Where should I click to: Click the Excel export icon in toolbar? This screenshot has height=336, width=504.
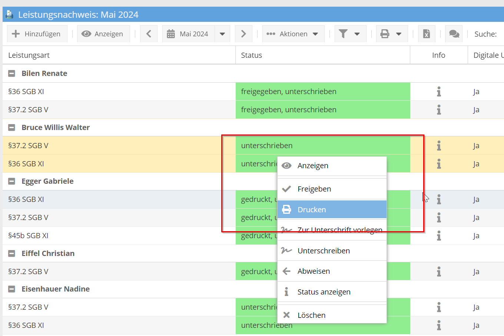427,34
